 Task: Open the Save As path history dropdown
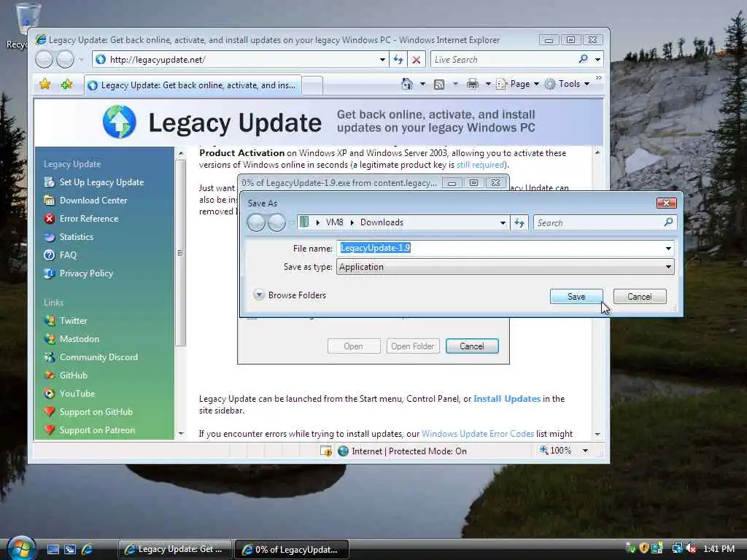click(x=503, y=222)
